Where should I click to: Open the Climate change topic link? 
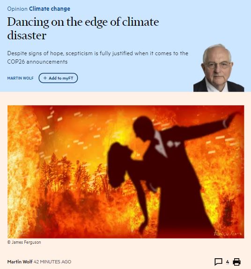[x=50, y=9]
